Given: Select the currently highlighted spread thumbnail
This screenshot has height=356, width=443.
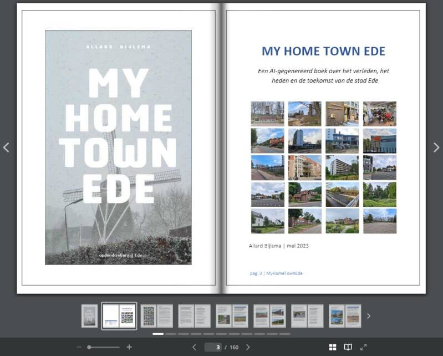Looking at the screenshot, I should 119,316.
